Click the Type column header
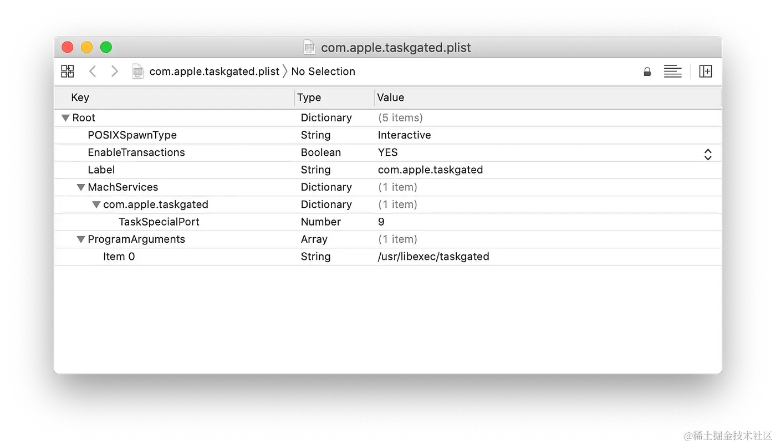This screenshot has width=776, height=445. pos(309,98)
